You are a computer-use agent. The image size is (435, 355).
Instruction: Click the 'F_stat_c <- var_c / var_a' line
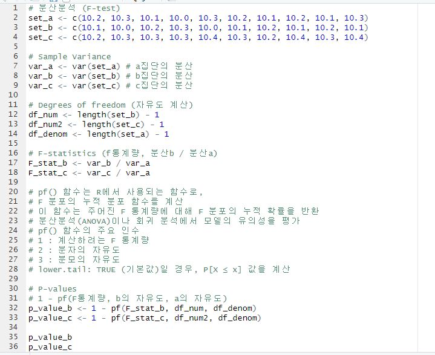pos(89,173)
